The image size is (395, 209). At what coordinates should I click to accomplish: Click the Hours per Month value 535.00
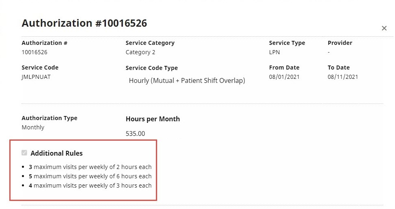[135, 133]
